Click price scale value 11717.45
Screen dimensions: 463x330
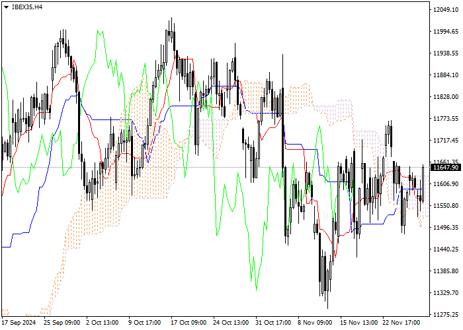click(446, 140)
